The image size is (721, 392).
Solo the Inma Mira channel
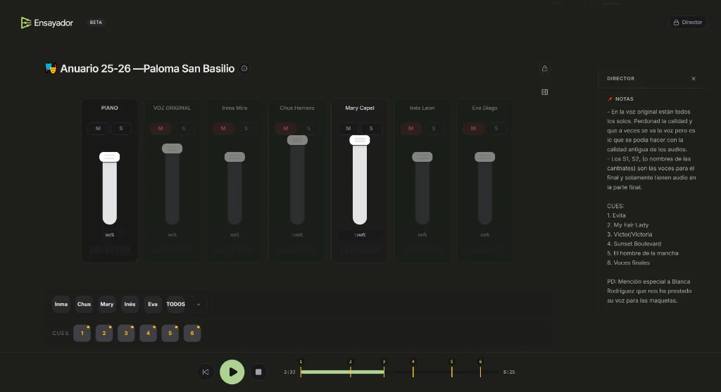[x=246, y=129]
